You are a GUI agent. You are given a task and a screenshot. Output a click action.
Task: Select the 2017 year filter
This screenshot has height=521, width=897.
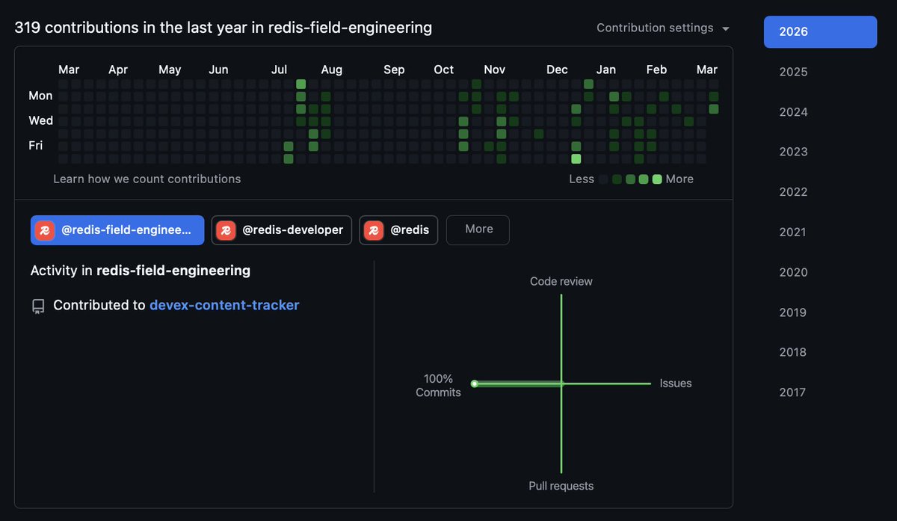tap(793, 392)
